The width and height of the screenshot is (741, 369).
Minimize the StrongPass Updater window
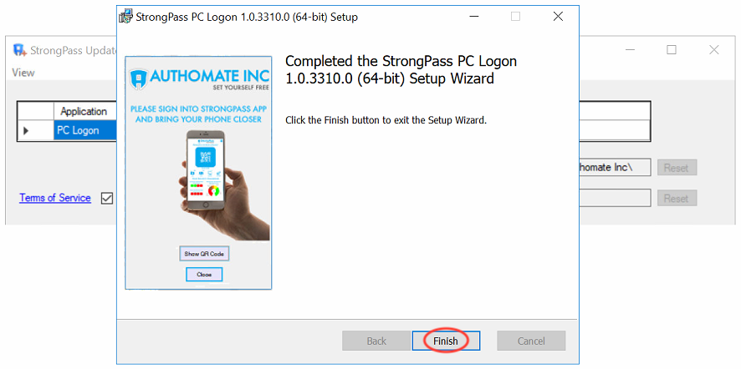630,49
